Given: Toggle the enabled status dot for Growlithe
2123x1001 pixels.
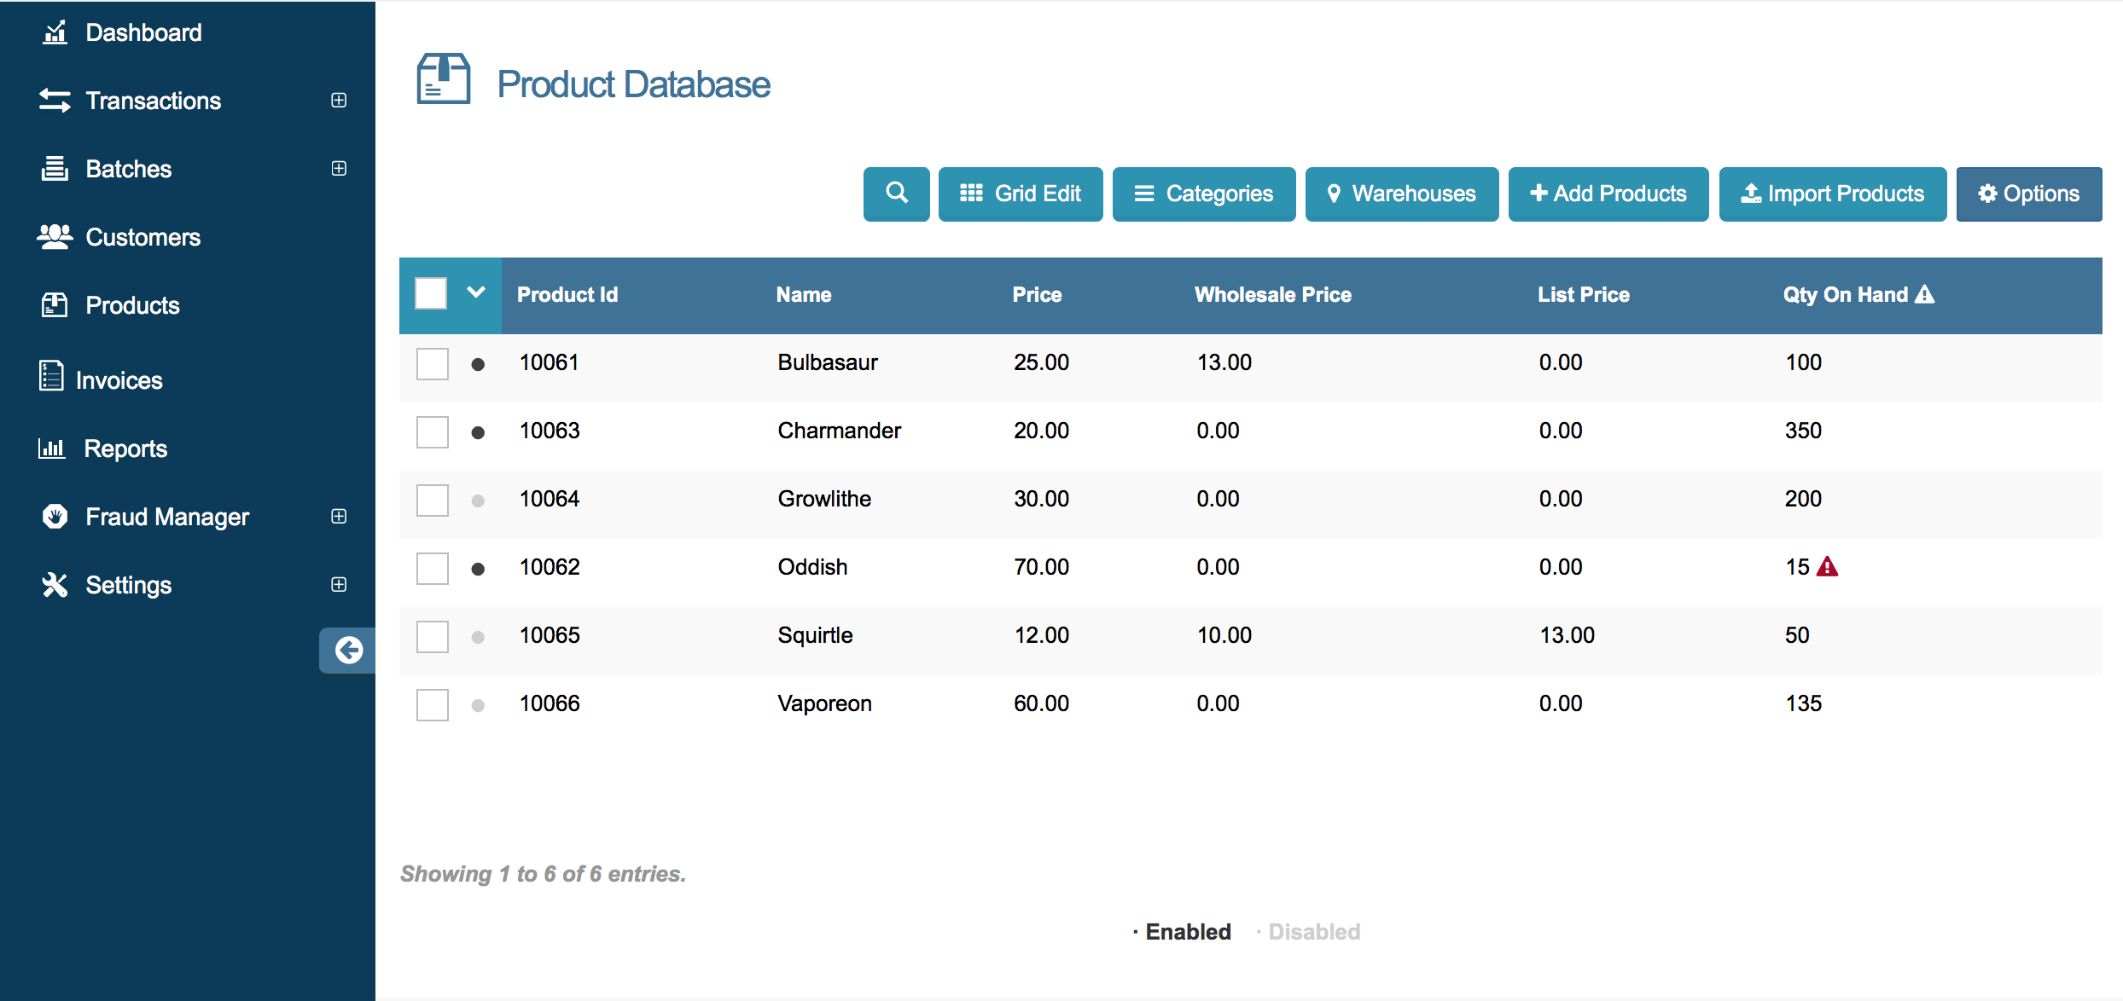Looking at the screenshot, I should click(478, 501).
